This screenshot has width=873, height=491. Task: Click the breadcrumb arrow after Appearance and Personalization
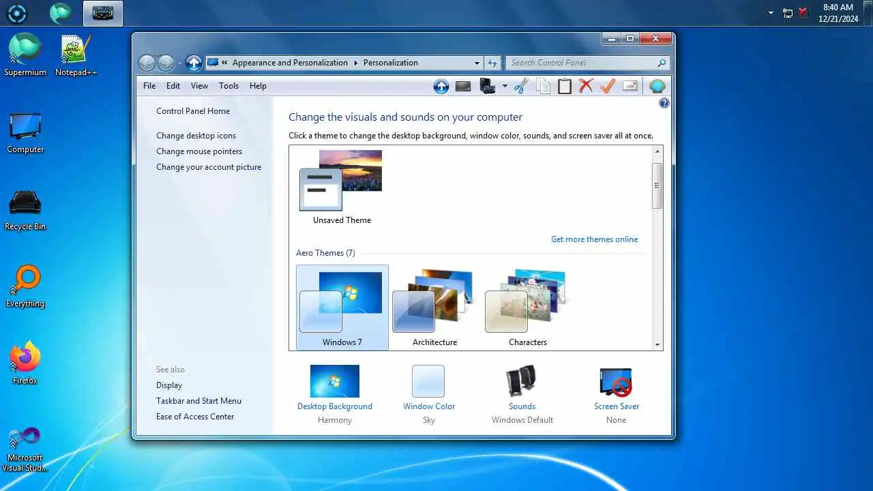[355, 63]
